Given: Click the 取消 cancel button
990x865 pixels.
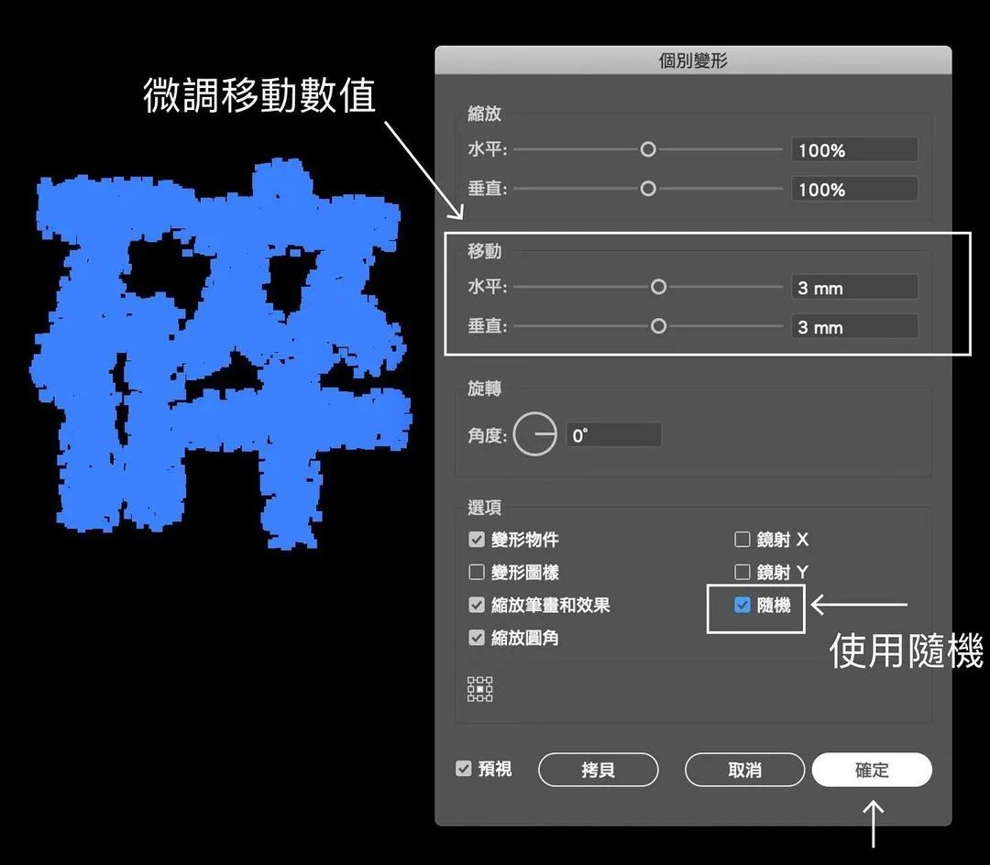Looking at the screenshot, I should tap(744, 771).
